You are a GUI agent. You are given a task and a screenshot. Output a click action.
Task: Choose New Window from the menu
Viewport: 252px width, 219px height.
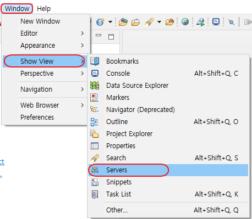point(40,21)
